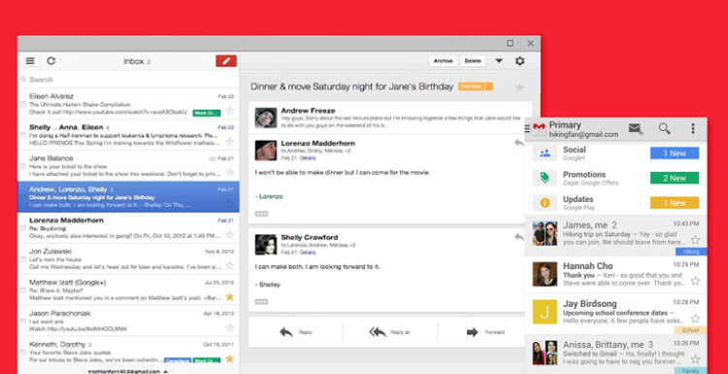Viewport: 728px width, 374px height.
Task: Expand quoted text in Lorenzo's message
Action: point(261,214)
